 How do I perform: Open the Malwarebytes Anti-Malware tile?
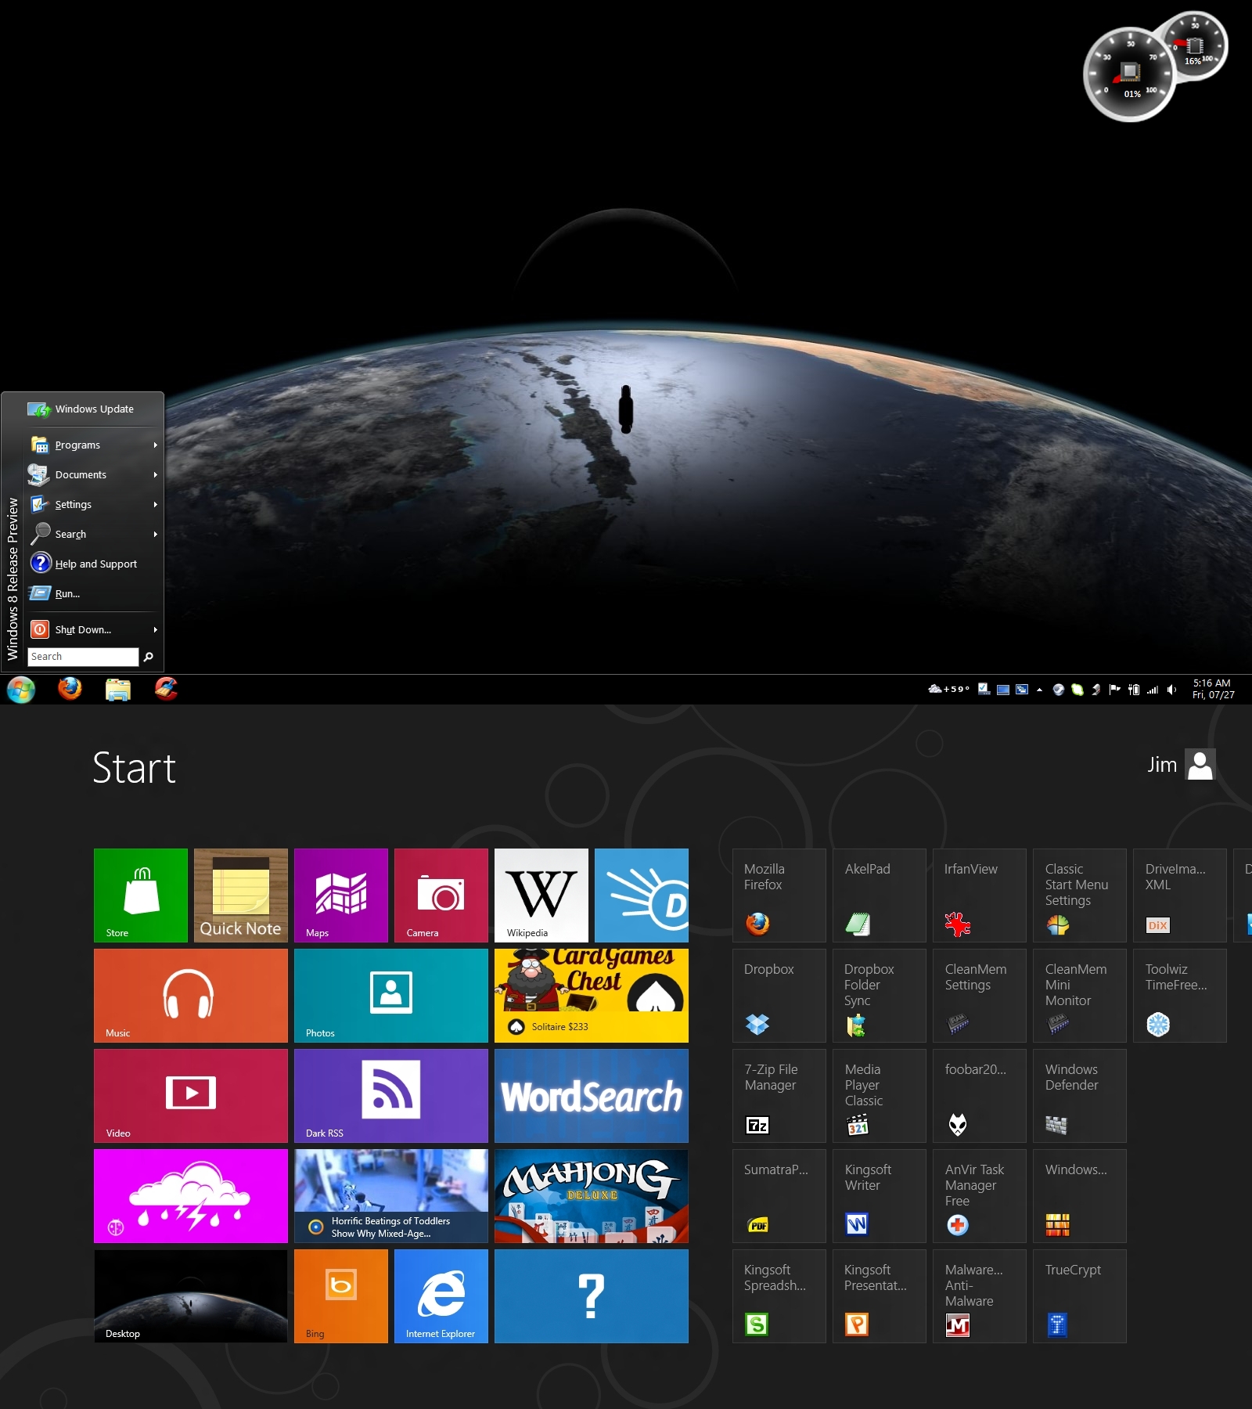[980, 1295]
